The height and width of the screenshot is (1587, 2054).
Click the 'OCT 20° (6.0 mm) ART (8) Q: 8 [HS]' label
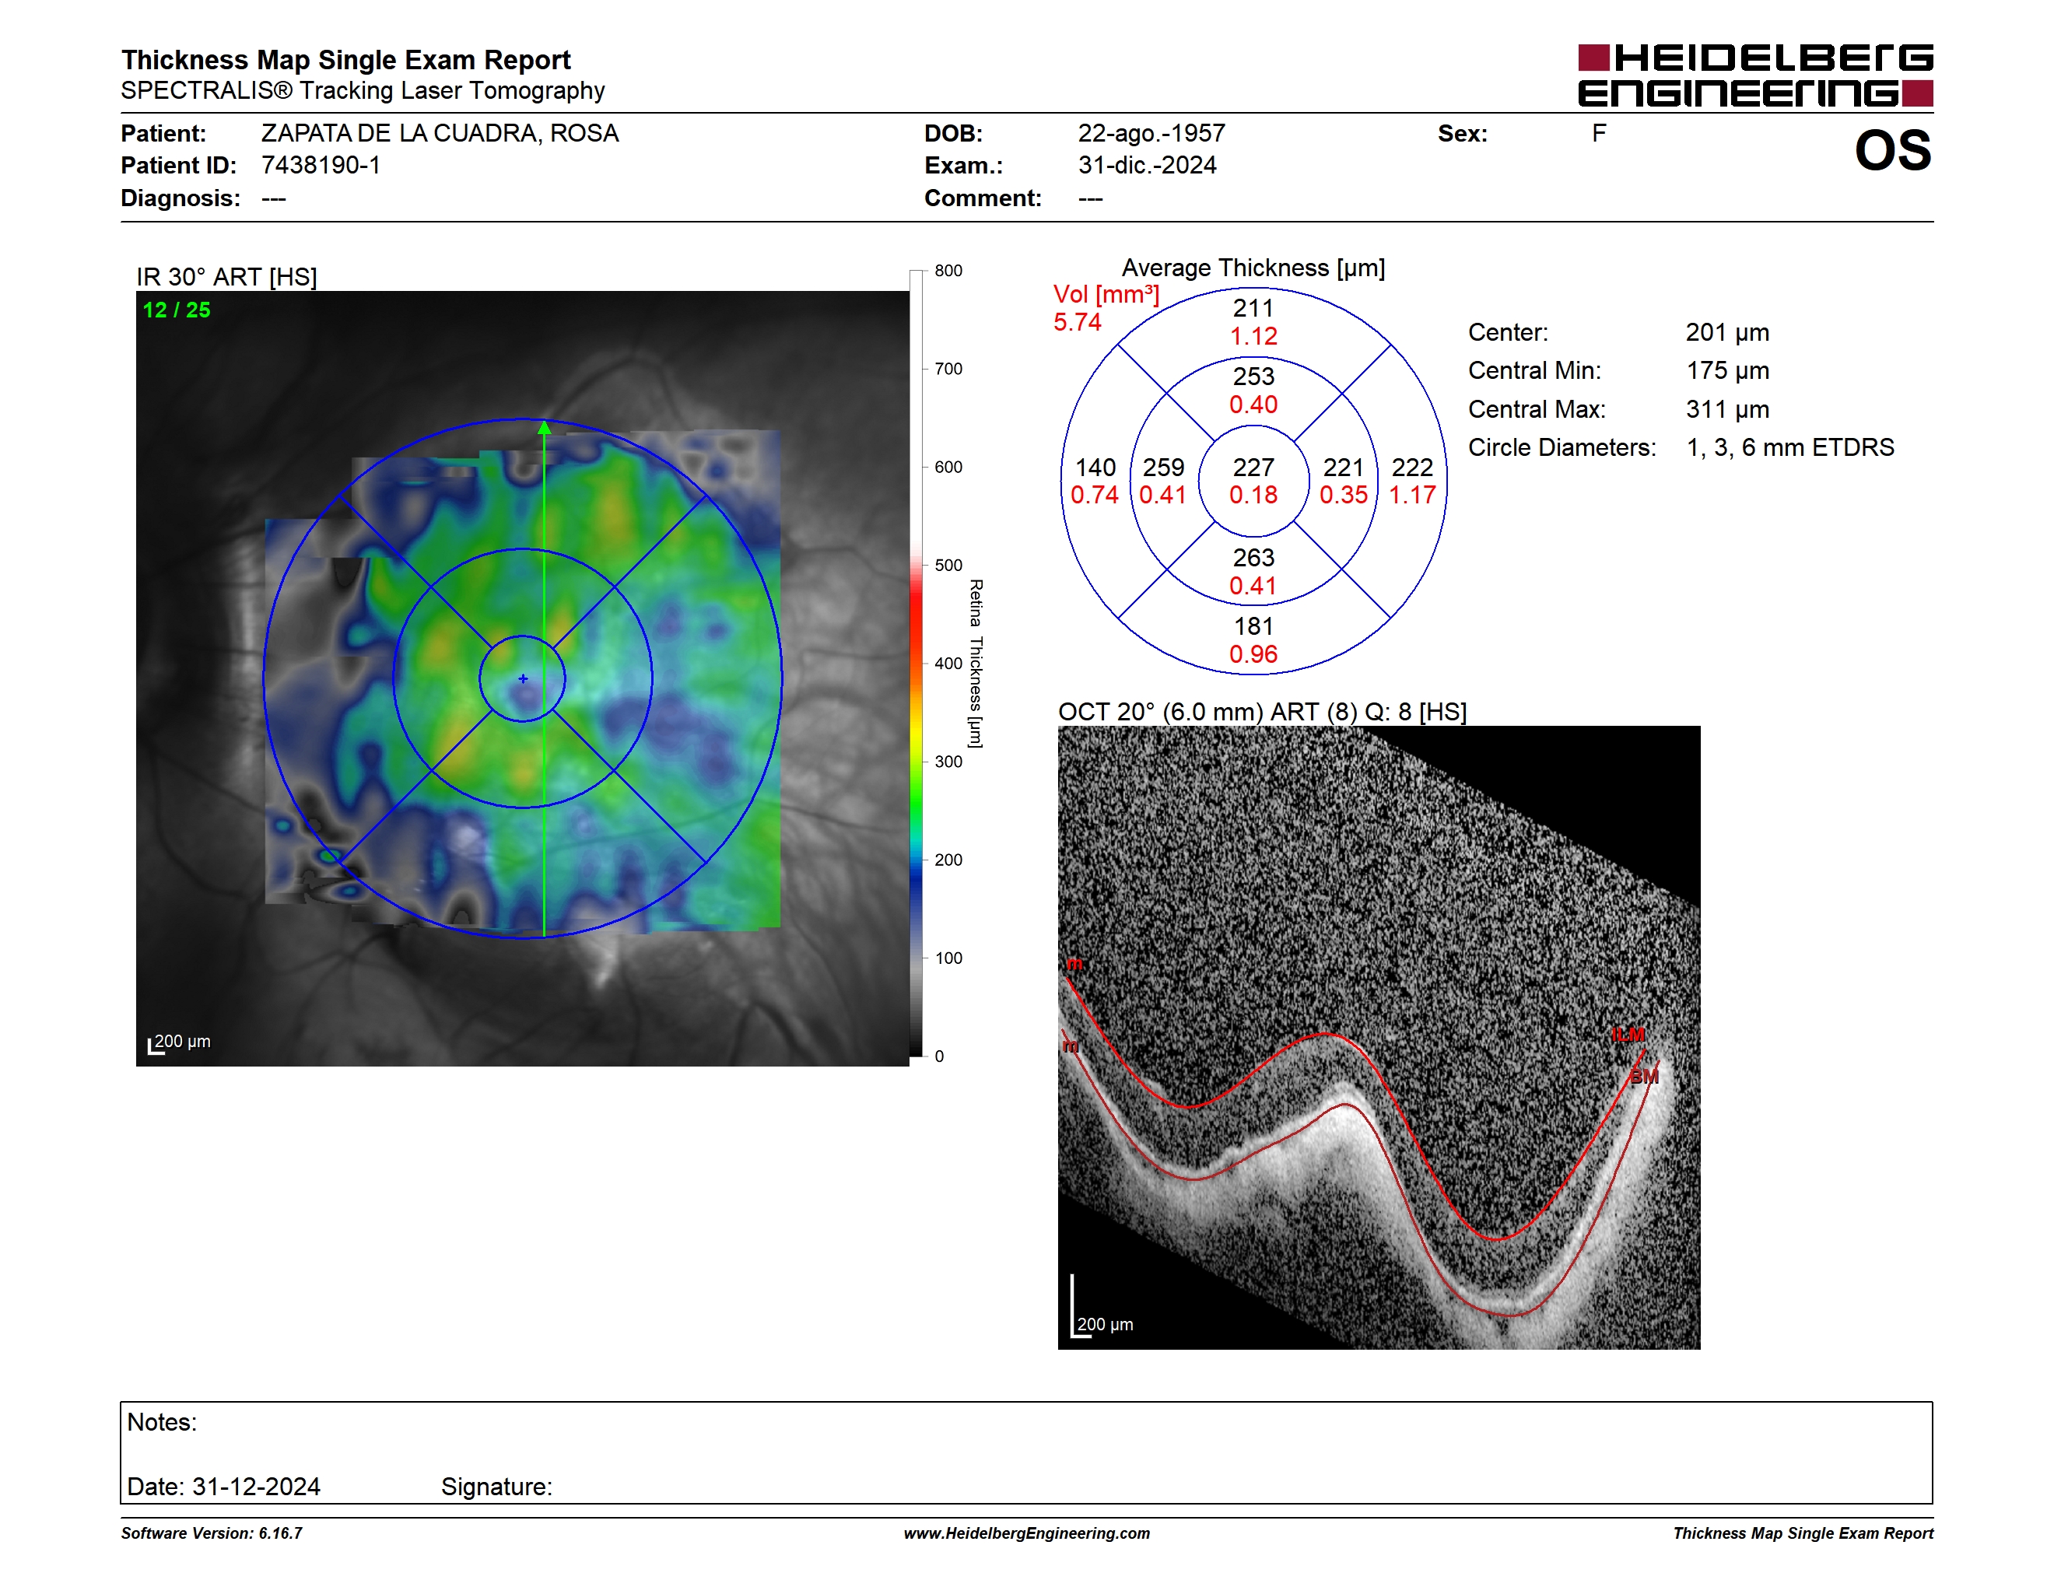(x=1262, y=712)
